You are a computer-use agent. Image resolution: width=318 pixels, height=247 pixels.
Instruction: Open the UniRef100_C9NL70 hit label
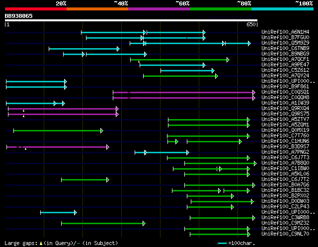tap(286, 234)
